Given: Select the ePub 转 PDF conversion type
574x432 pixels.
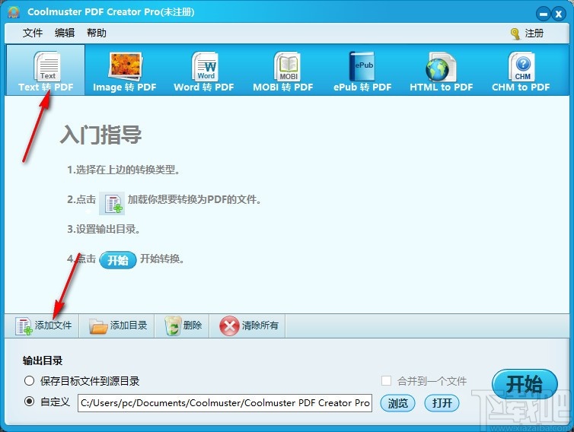Looking at the screenshot, I should tap(362, 71).
